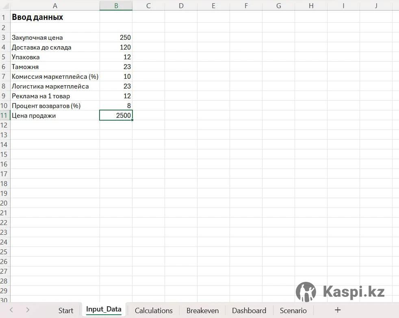
Task: Select the 'Комиссия маркетплейса (%)' label cell
Action: click(55, 76)
